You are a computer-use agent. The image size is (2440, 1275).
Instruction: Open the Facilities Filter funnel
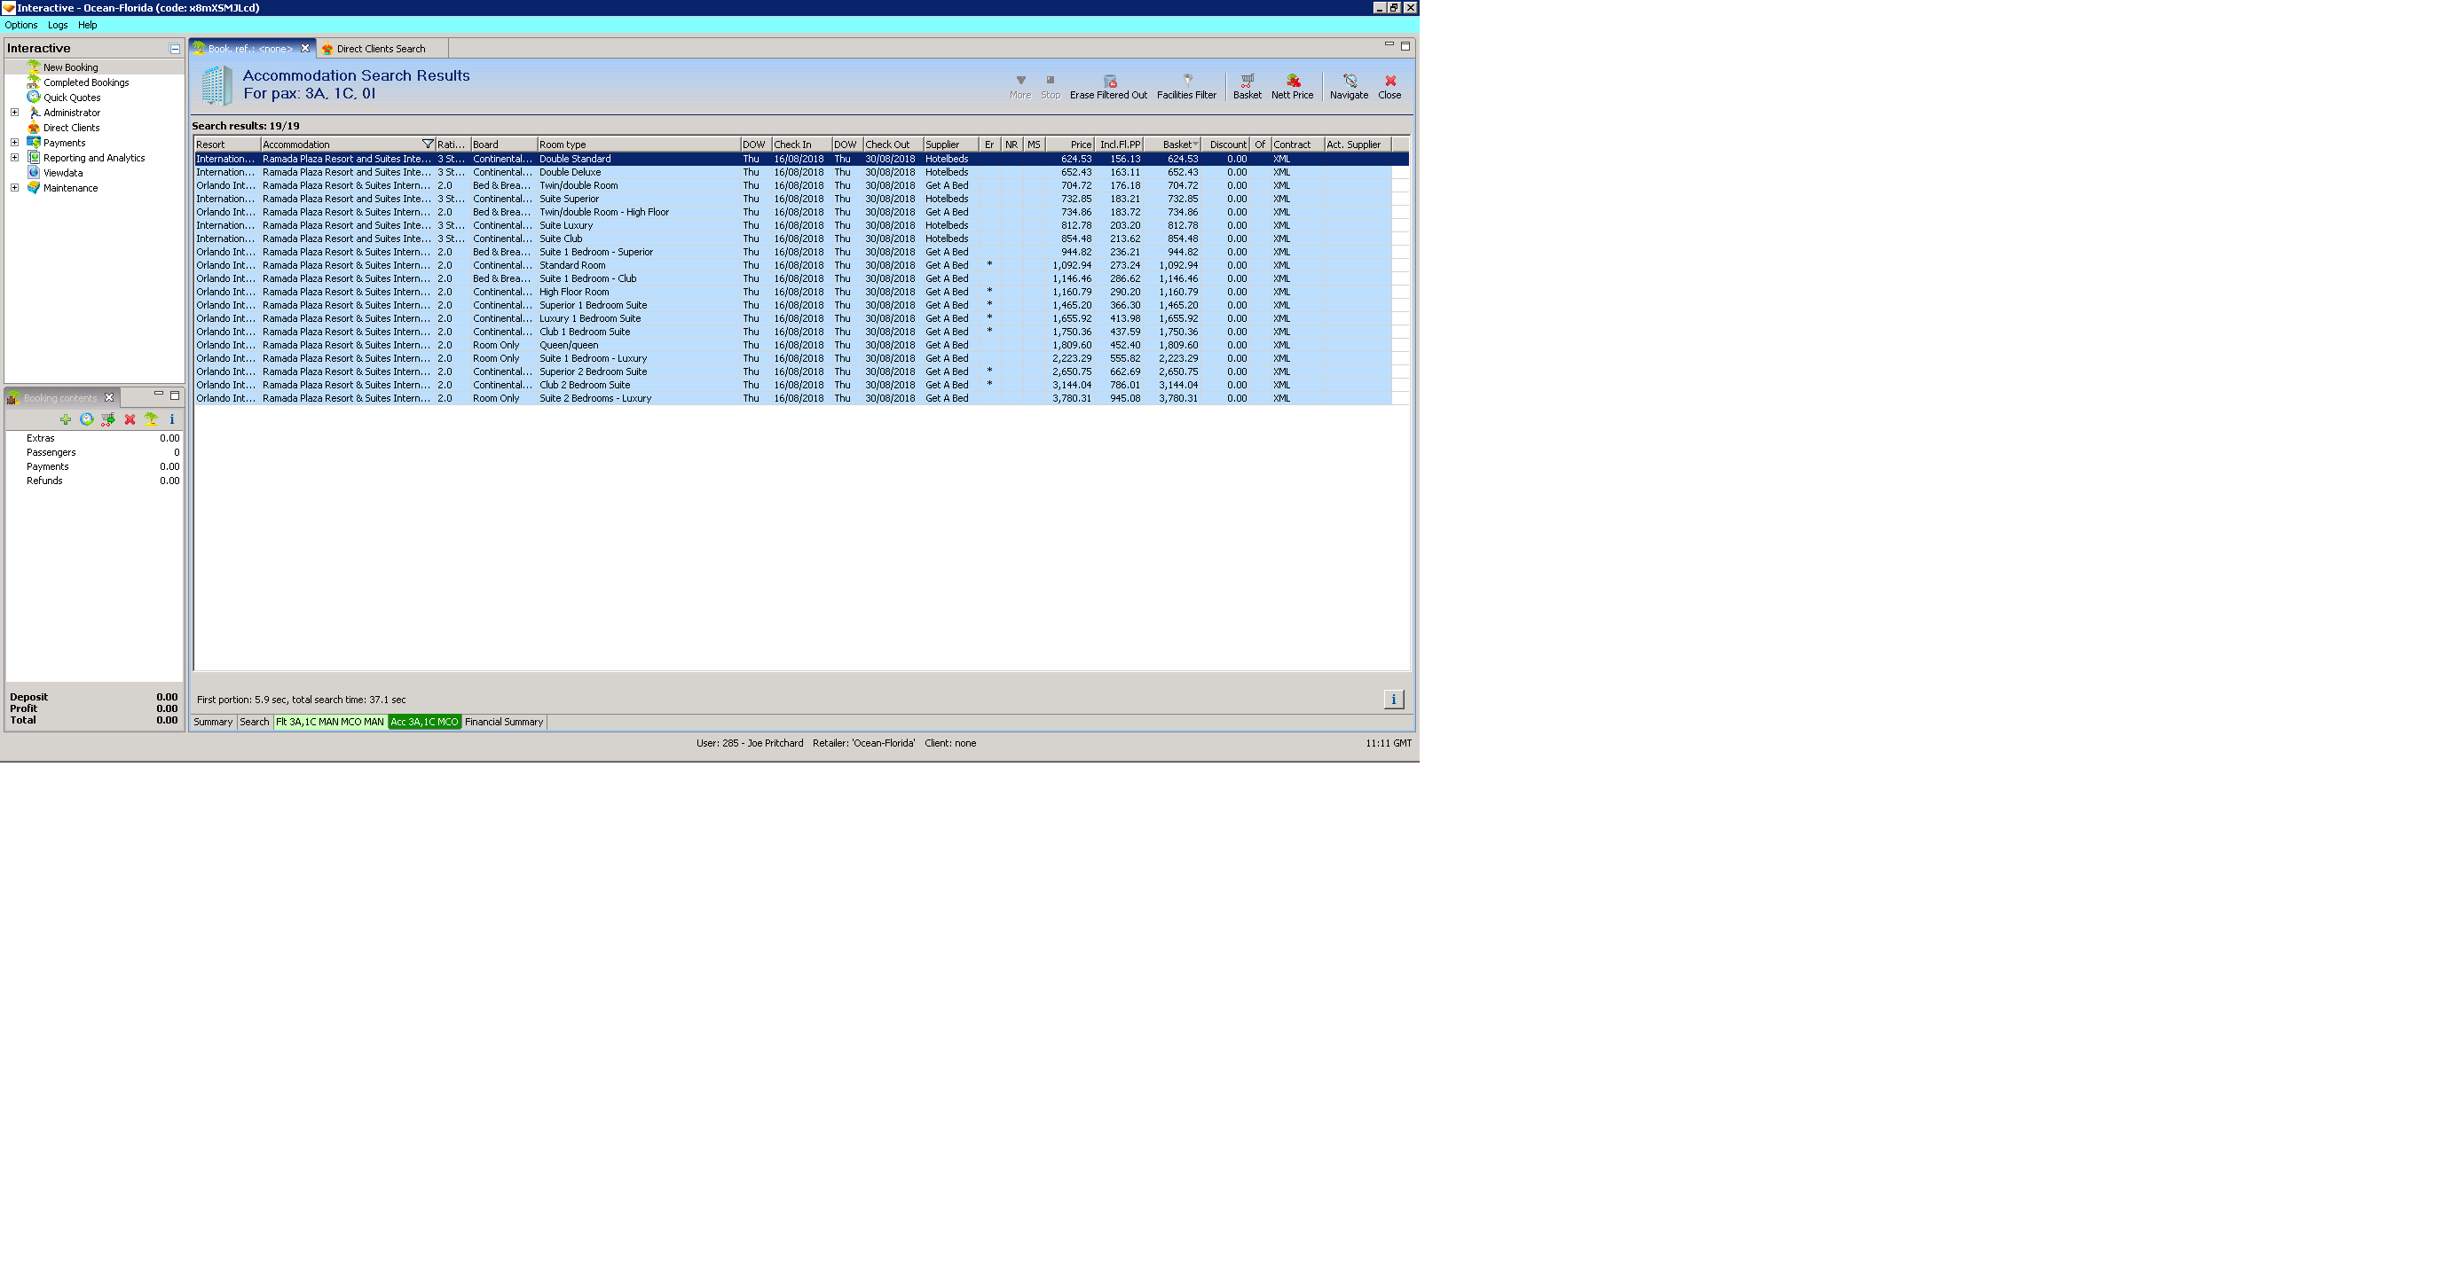1187,82
